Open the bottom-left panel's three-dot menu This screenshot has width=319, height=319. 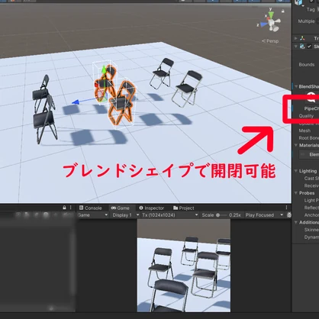[x=71, y=208]
